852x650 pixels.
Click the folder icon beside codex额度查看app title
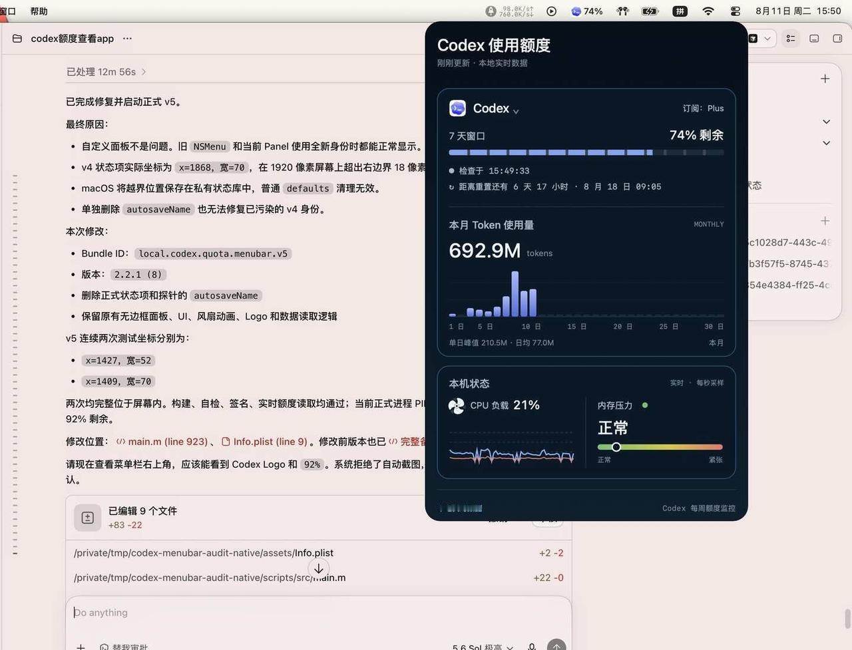17,39
